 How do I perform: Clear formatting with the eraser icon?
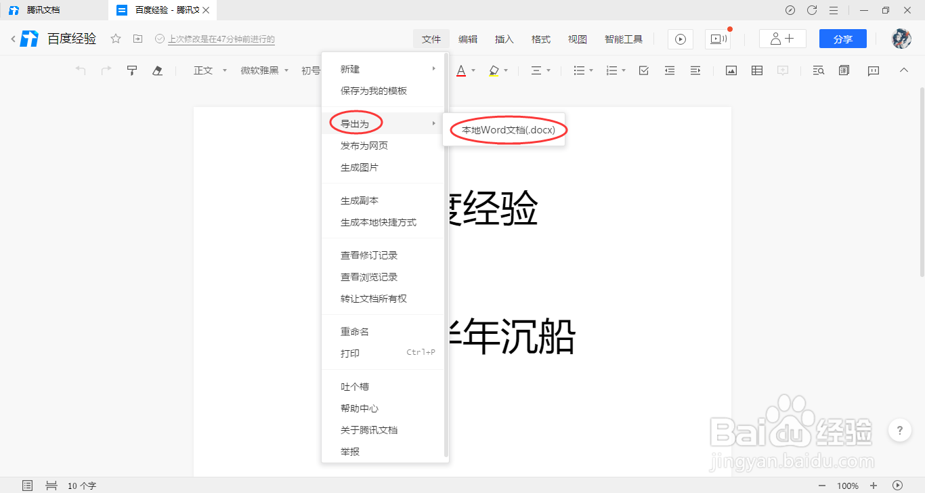coord(158,70)
